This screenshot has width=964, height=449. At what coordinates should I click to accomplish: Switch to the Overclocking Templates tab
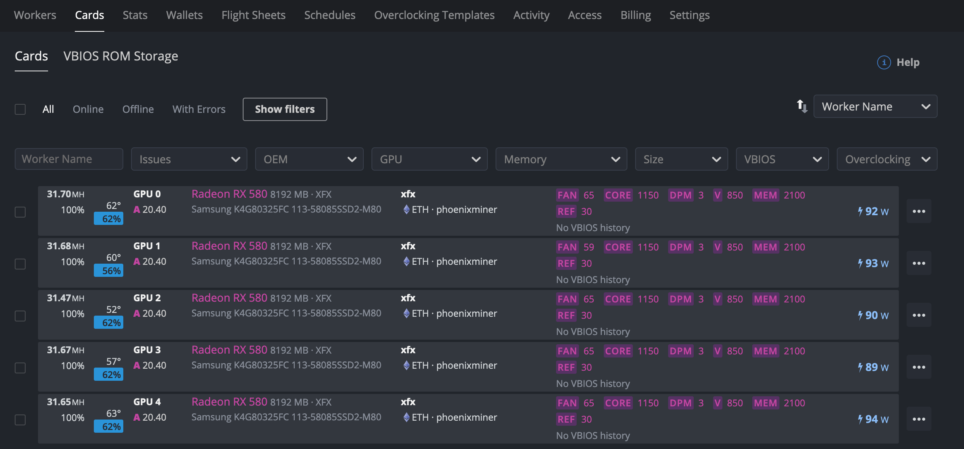pos(434,15)
